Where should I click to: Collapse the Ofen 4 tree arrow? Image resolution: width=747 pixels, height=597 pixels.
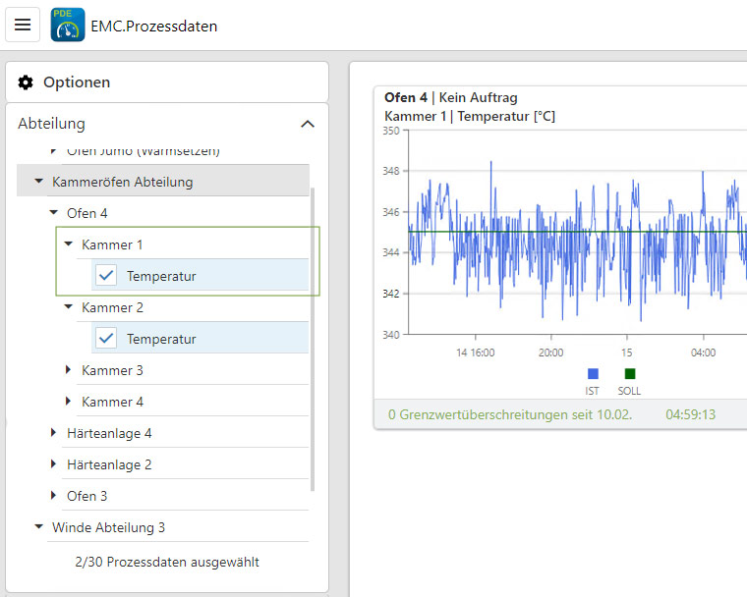53,213
